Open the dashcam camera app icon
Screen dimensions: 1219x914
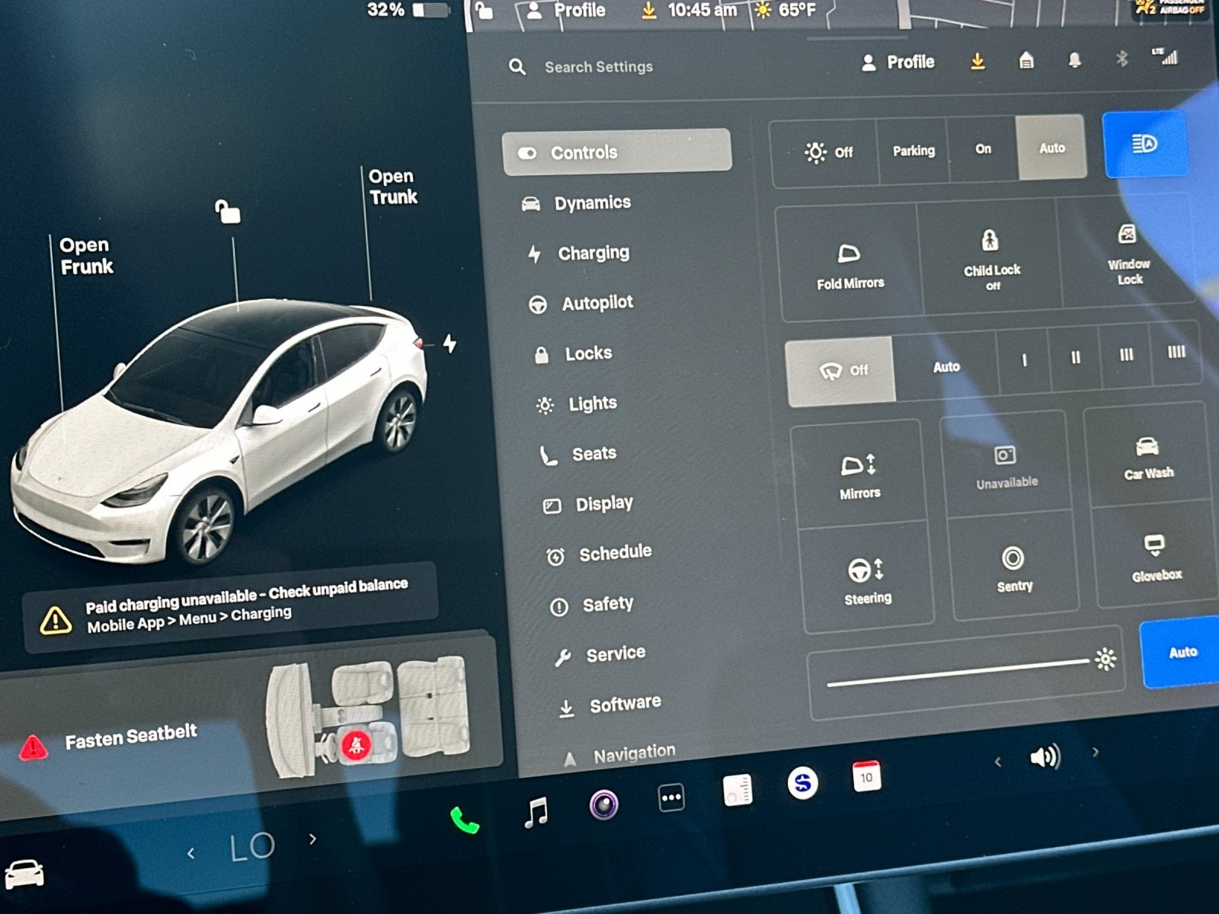(603, 804)
